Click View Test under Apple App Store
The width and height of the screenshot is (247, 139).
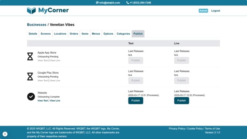click(43, 60)
